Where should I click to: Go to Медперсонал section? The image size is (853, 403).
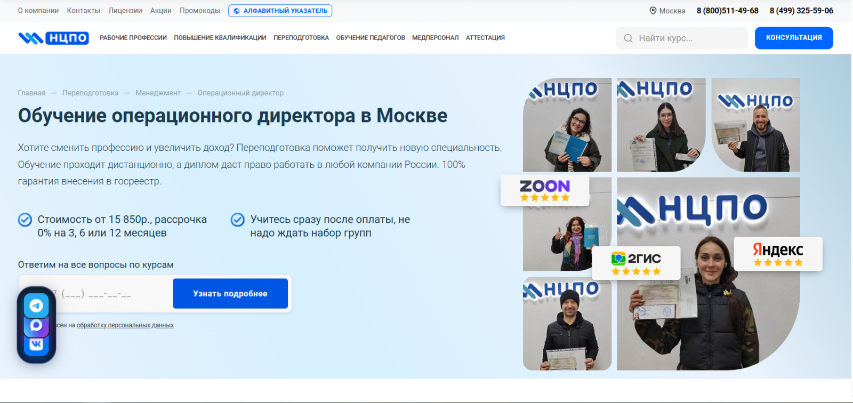436,38
